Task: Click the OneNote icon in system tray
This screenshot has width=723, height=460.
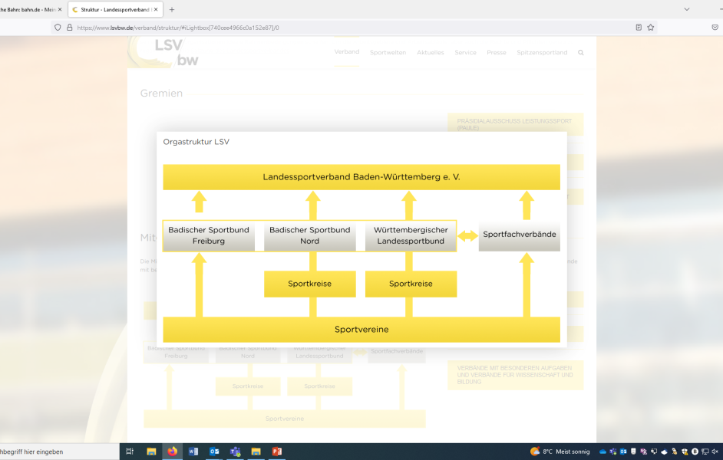Action: click(644, 452)
